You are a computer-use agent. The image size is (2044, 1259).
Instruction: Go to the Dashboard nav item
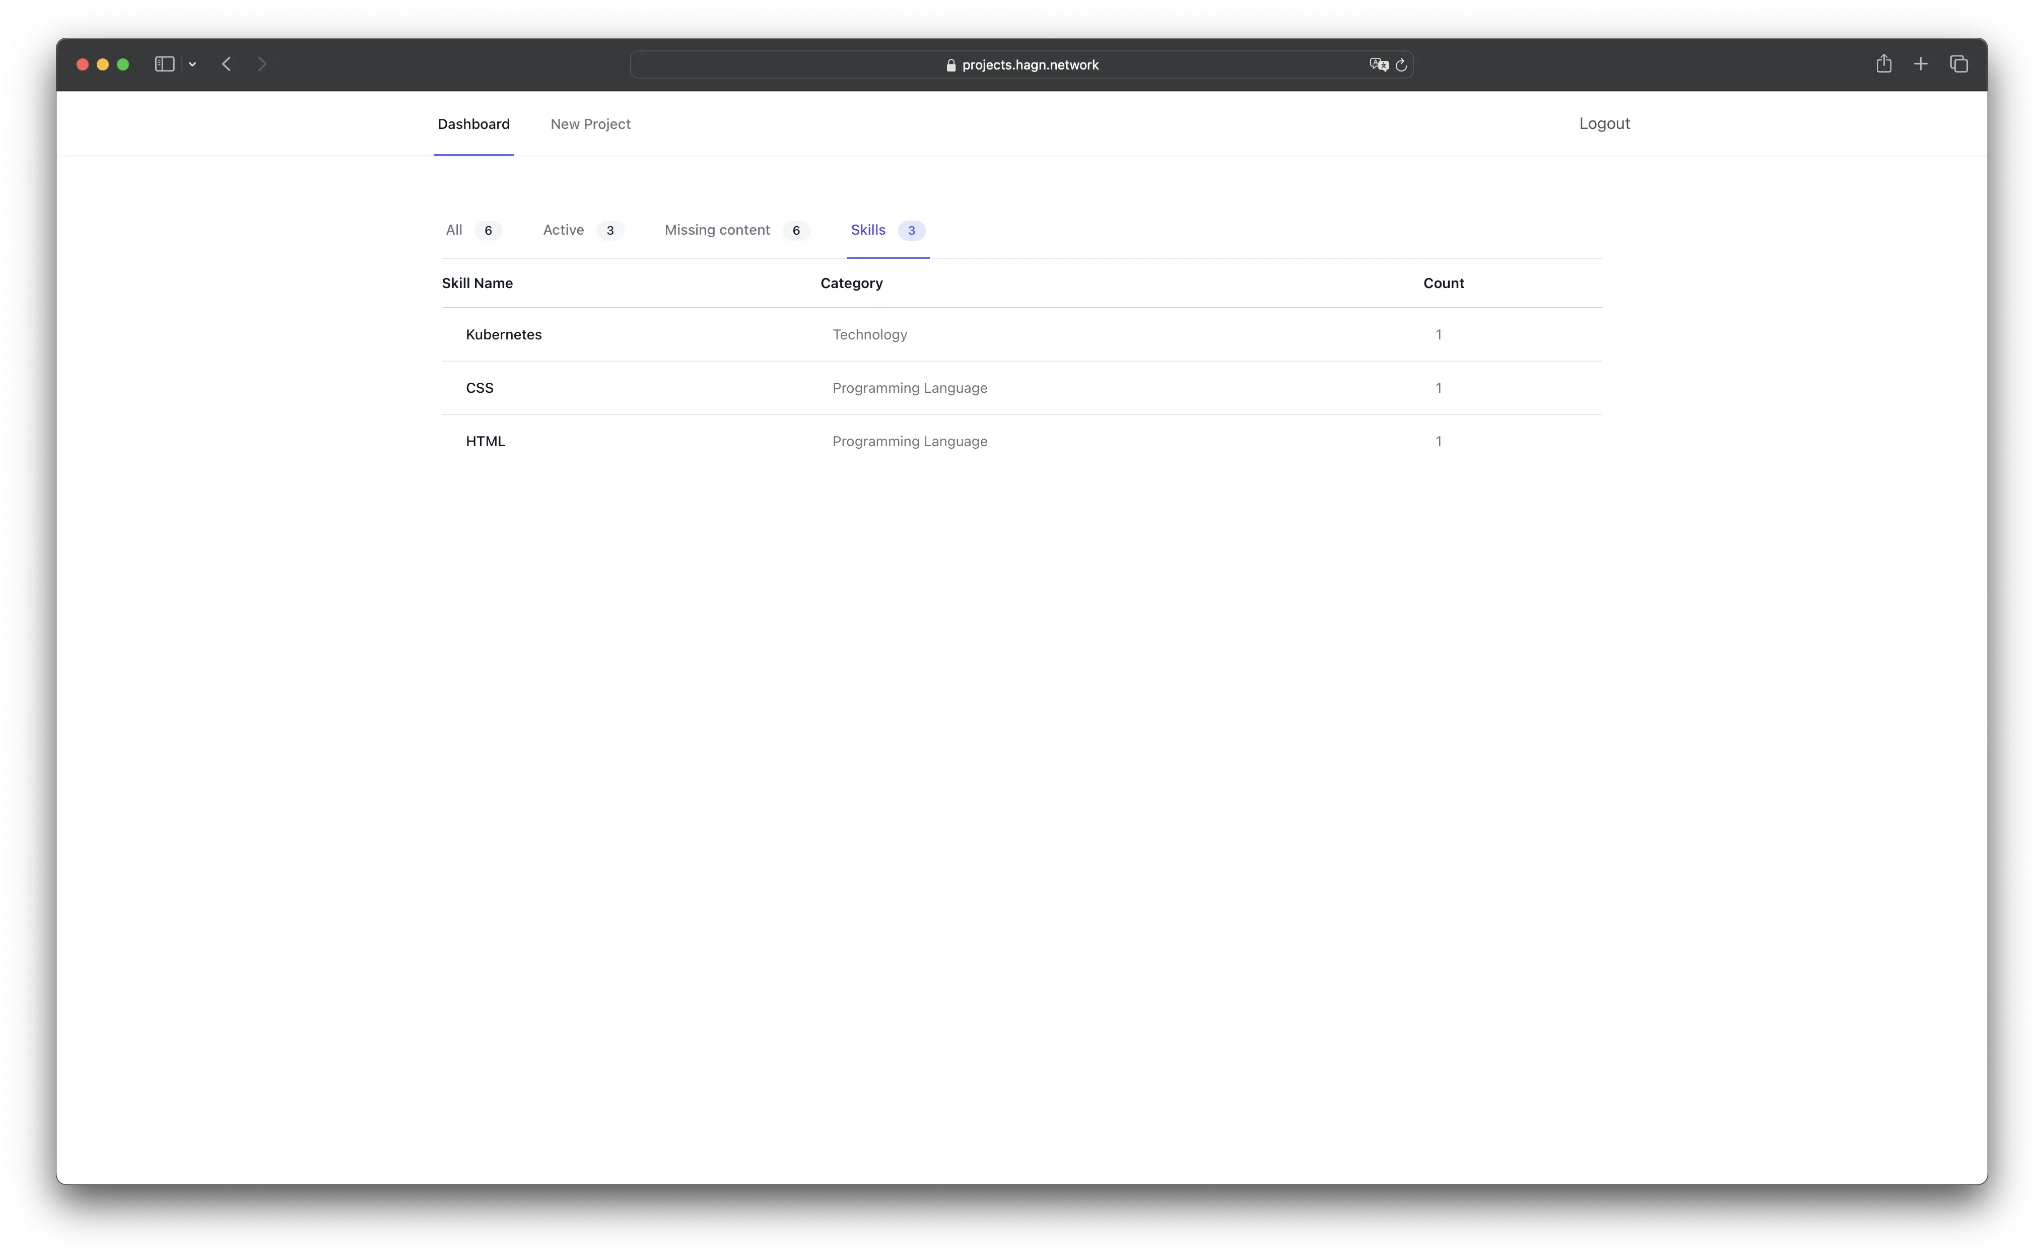point(473,124)
